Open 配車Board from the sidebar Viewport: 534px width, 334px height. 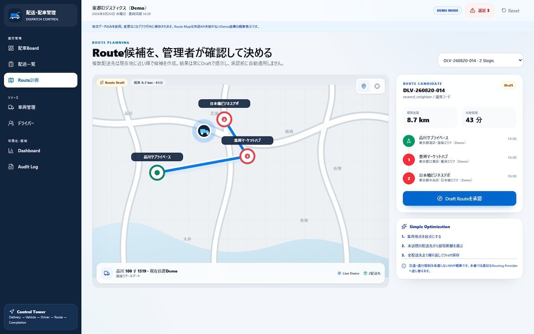(41, 48)
